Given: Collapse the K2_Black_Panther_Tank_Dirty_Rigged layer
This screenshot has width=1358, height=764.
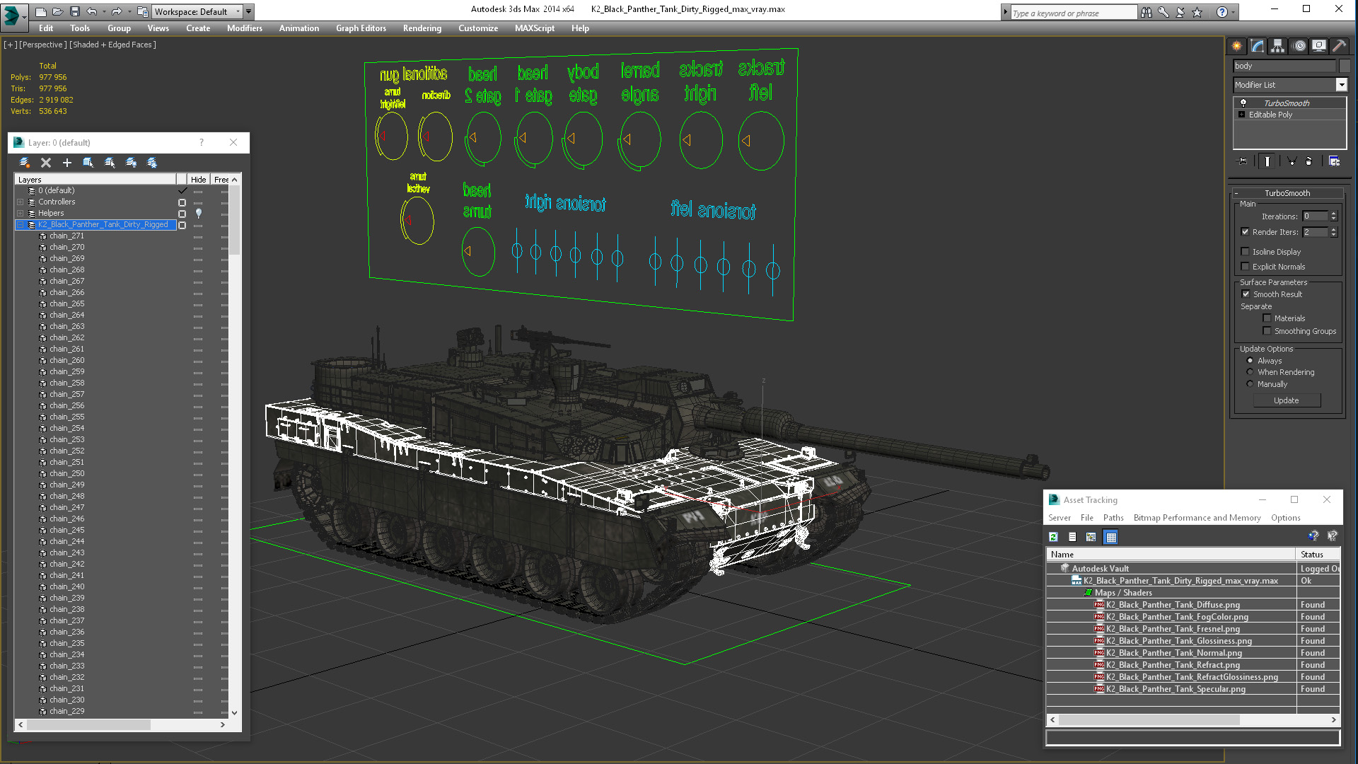Looking at the screenshot, I should [21, 225].
